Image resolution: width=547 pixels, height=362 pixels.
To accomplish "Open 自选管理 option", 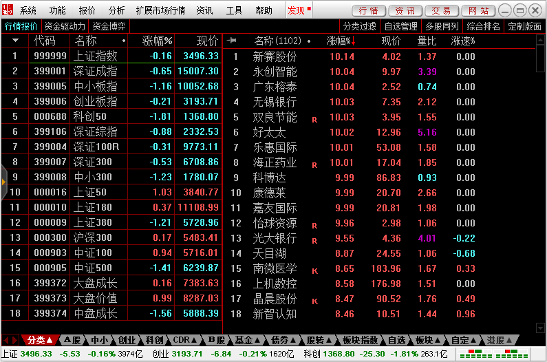I will (400, 26).
